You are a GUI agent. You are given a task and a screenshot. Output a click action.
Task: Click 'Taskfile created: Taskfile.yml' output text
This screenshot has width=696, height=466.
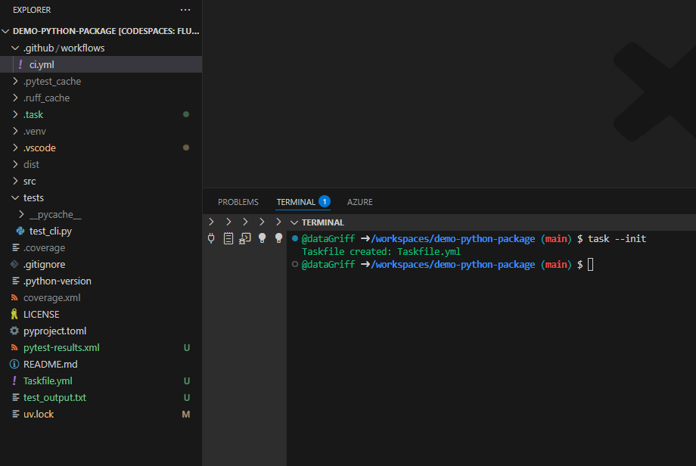click(381, 252)
